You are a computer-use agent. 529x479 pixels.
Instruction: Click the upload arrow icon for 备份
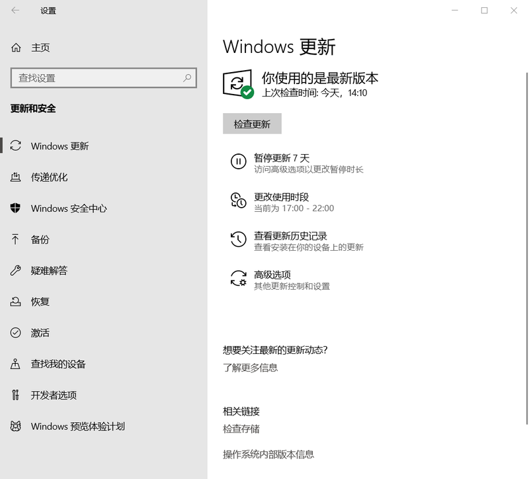[15, 239]
